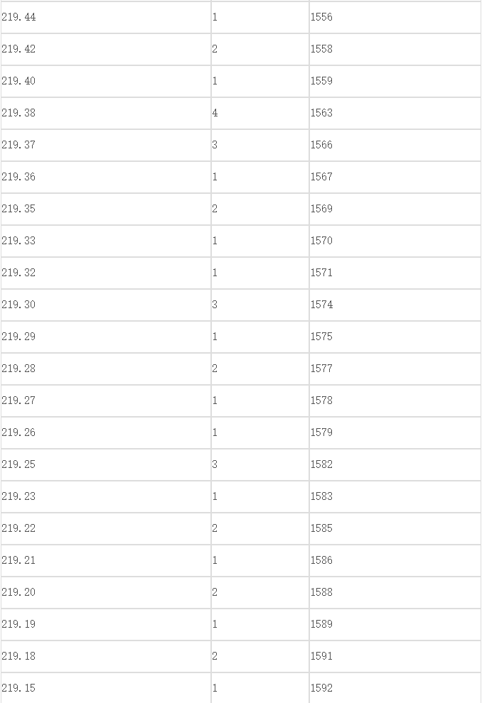Screen dimensions: 482x703
Task: Select the count 3 beside 219.30
Action: [x=260, y=305]
